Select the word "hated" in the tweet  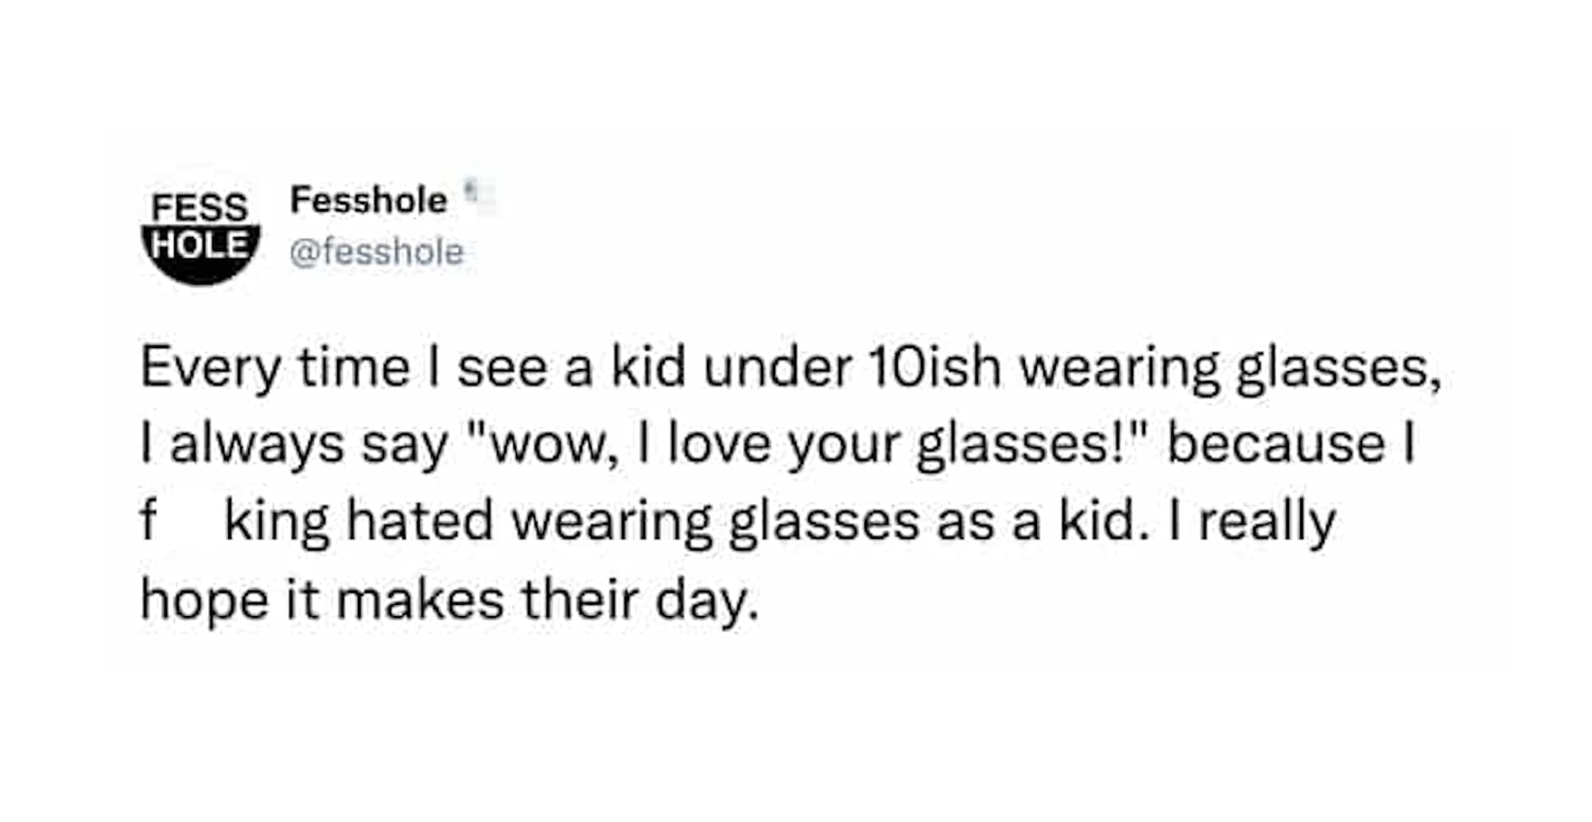[420, 522]
